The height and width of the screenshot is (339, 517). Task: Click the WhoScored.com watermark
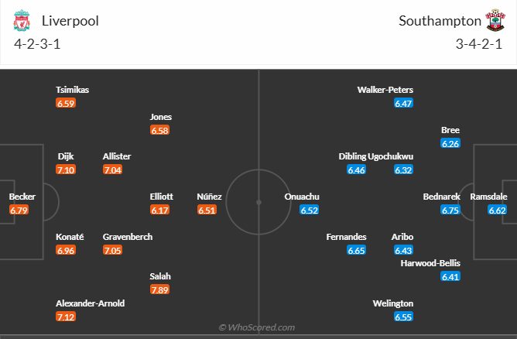(257, 328)
